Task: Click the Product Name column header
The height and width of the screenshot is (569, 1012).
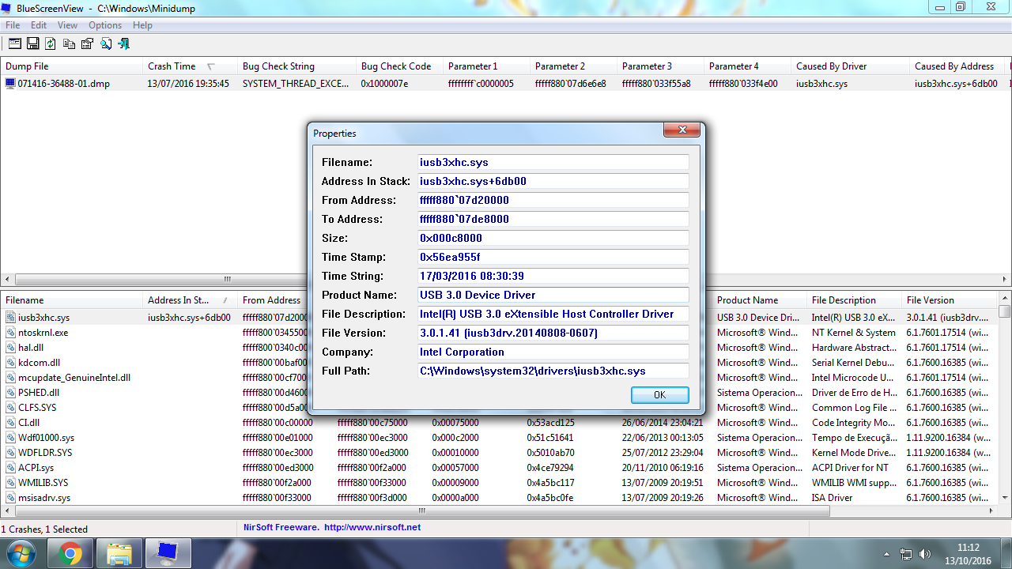Action: (759, 300)
